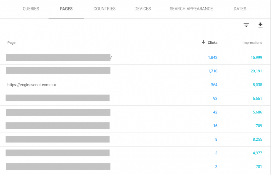Open the Countries tab
Screen dimensions: 271x175
(x=104, y=9)
